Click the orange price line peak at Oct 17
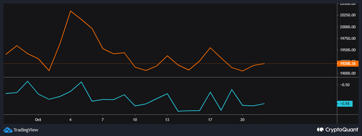 click(210, 48)
